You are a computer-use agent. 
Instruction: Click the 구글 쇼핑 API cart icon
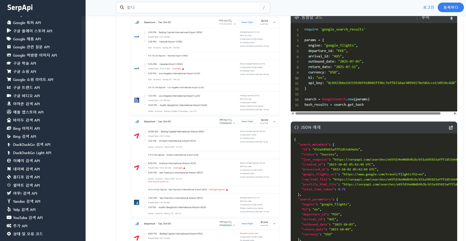[x=9, y=71]
